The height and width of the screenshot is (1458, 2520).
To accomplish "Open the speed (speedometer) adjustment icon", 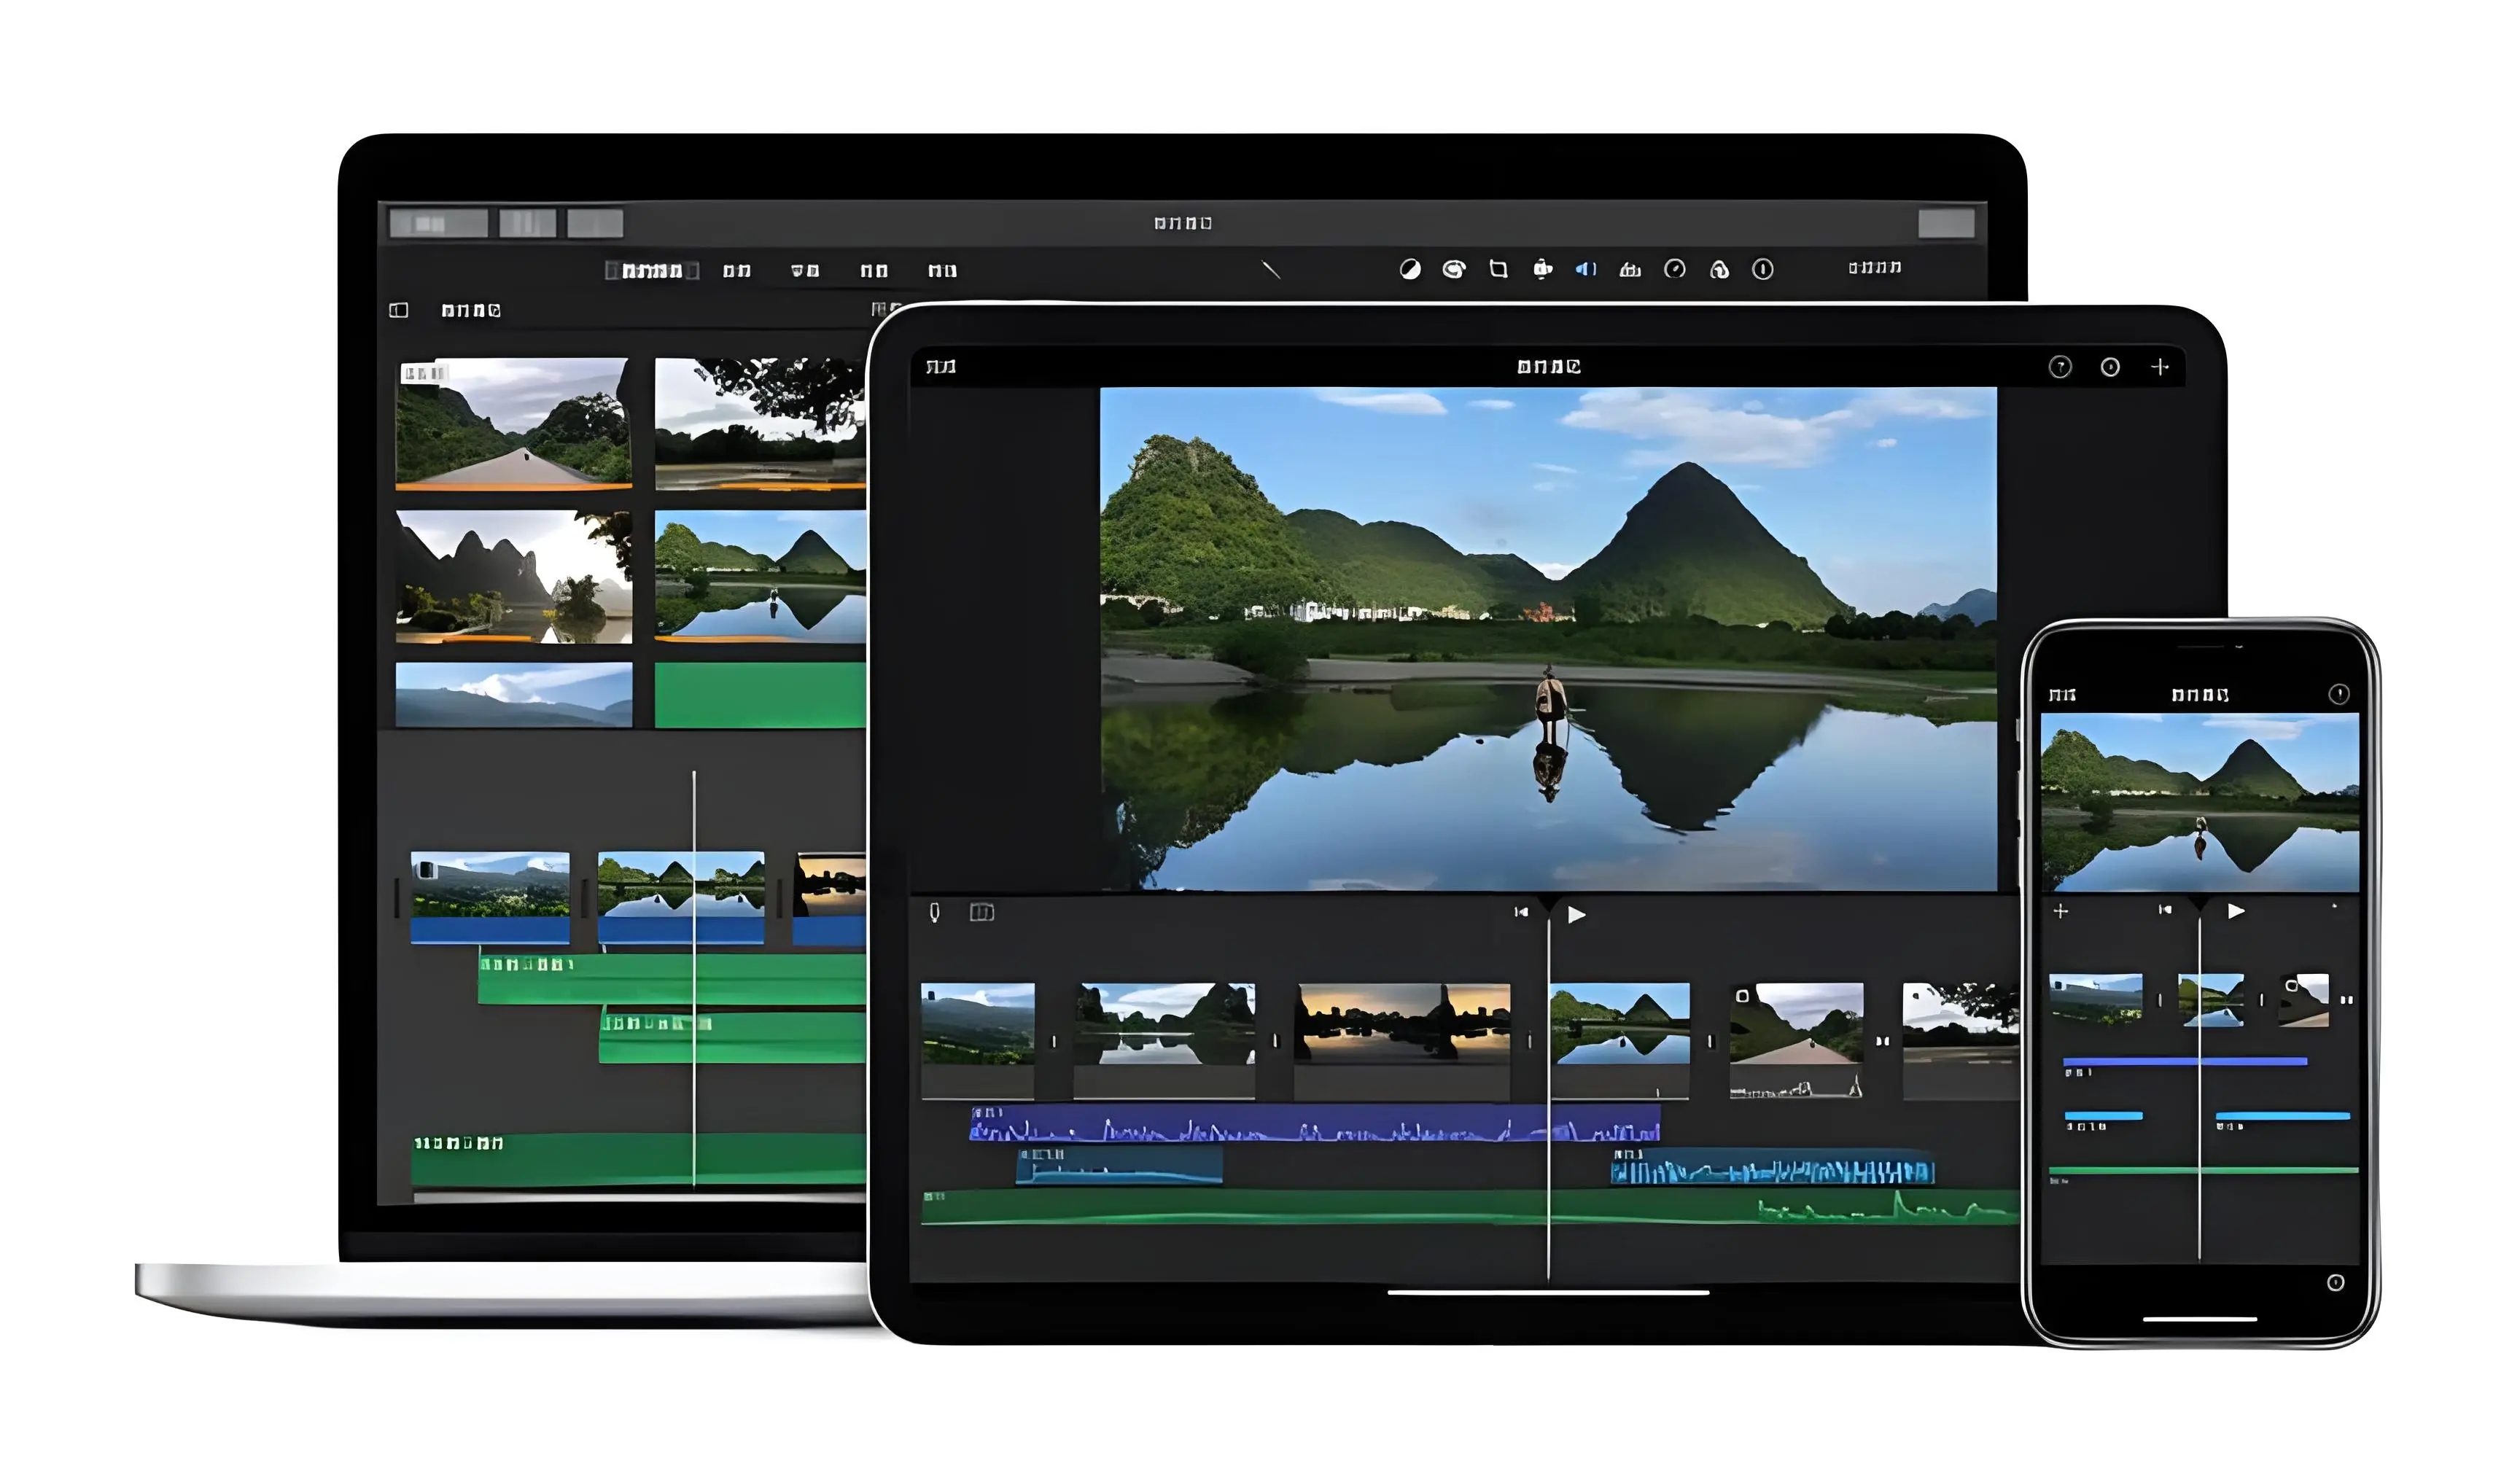I will [x=1674, y=269].
